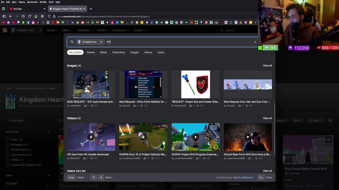This screenshot has height=190, width=339.
Task: Reload the page with the refresh icon
Action: coord(29,16)
